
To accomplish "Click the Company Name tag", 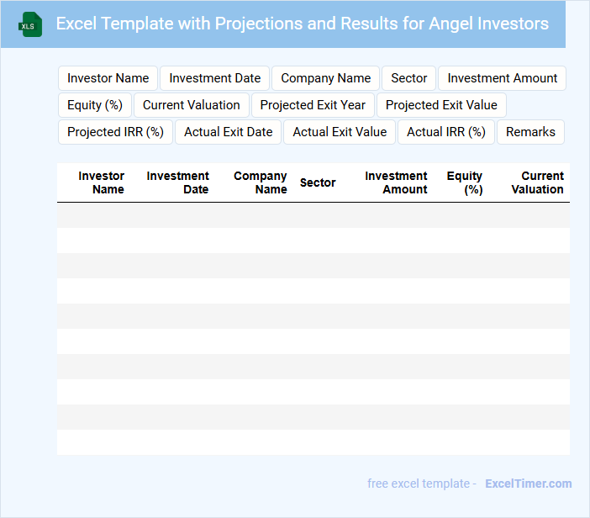I will tap(325, 78).
